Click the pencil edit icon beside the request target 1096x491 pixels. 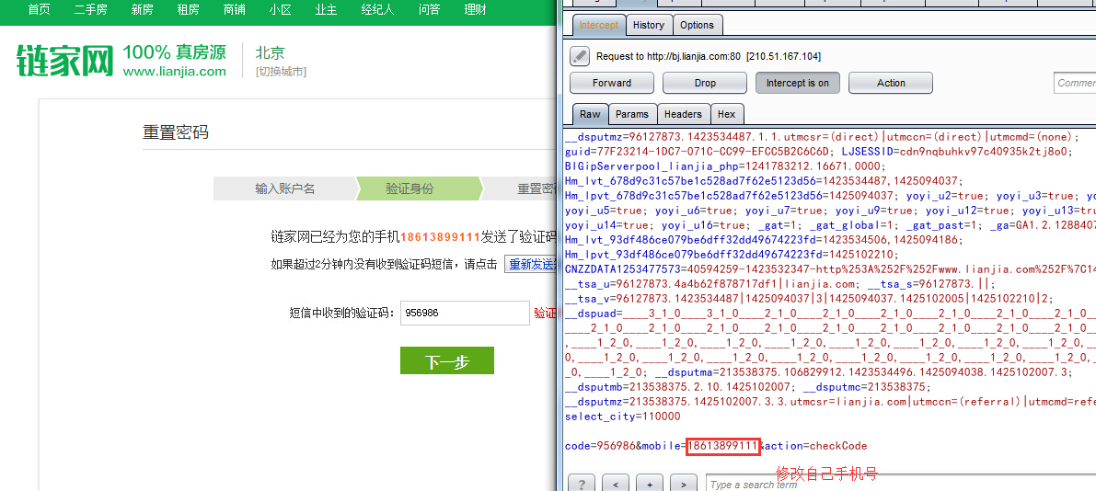580,56
